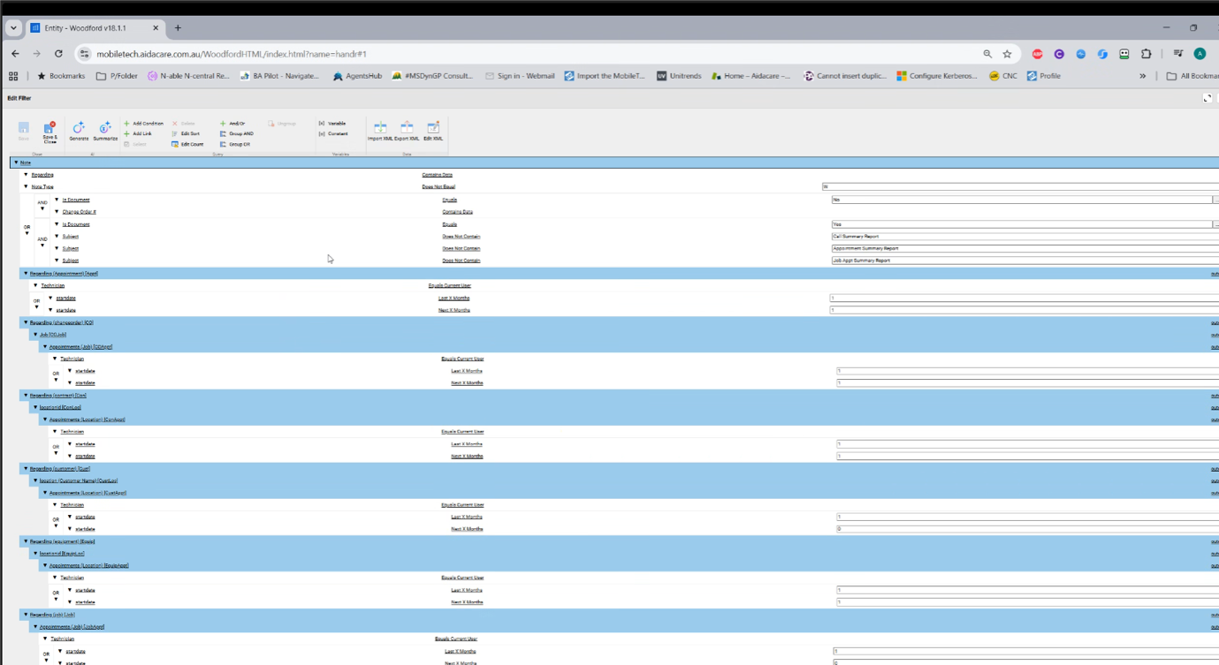Click the browser address bar URL
Image resolution: width=1219 pixels, height=665 pixels.
pos(232,54)
